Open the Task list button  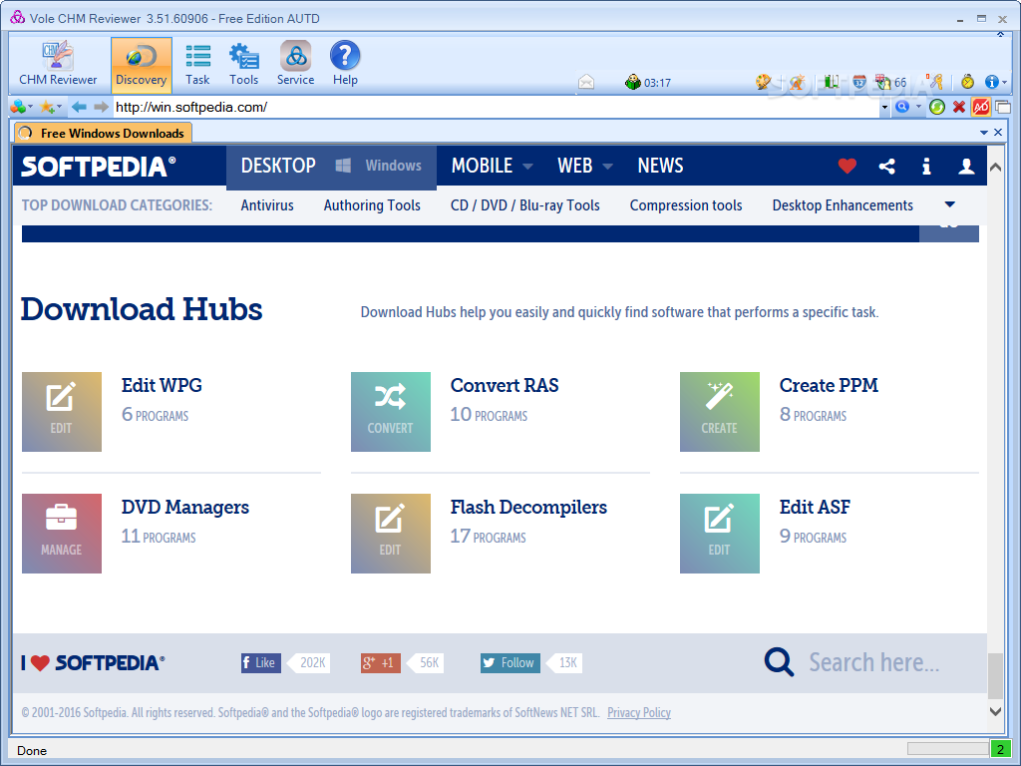coord(197,64)
